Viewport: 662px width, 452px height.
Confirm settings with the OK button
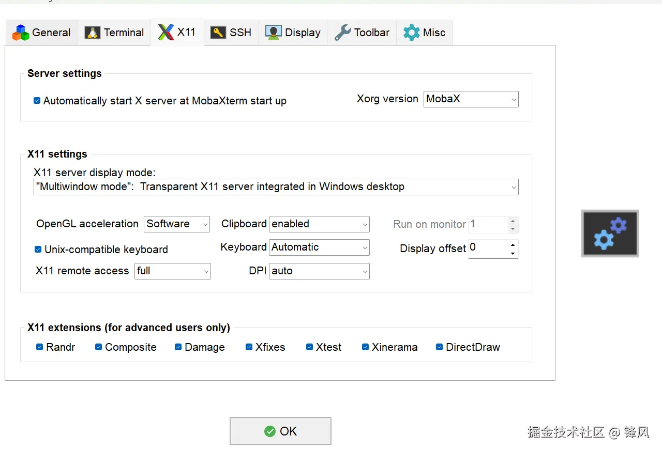(x=280, y=431)
